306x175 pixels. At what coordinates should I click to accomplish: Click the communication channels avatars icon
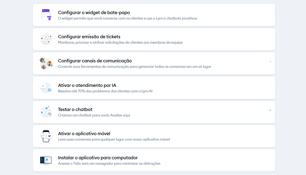click(x=46, y=64)
